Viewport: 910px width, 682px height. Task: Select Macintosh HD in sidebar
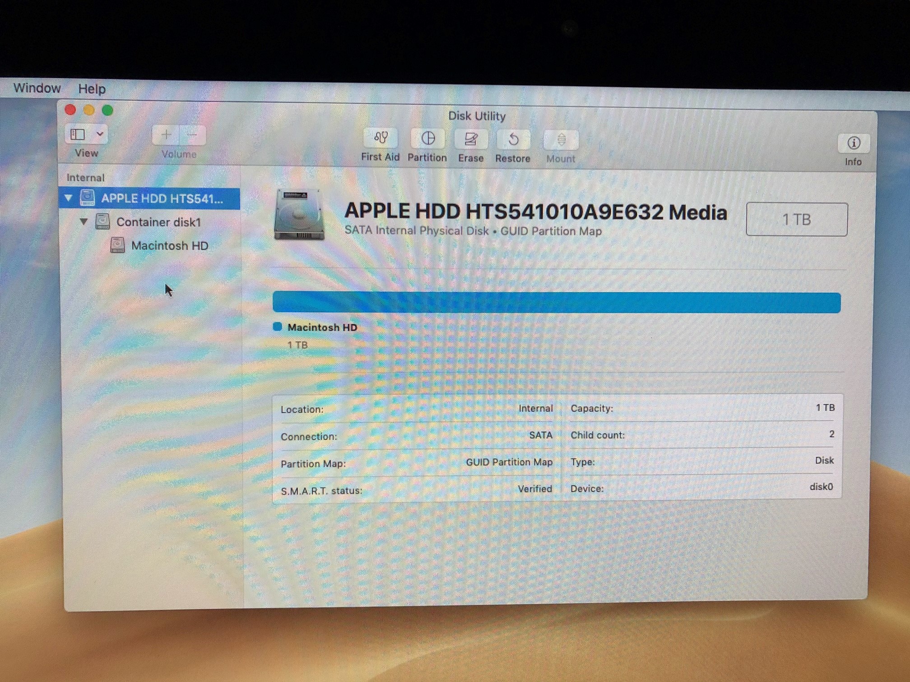click(x=169, y=246)
